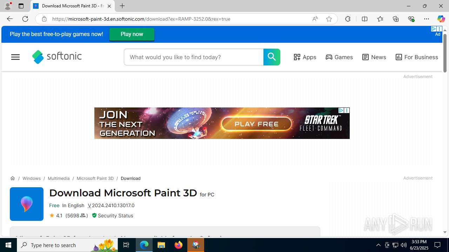This screenshot has height=252, width=449.
Task: Open the For Business section
Action: pyautogui.click(x=417, y=57)
